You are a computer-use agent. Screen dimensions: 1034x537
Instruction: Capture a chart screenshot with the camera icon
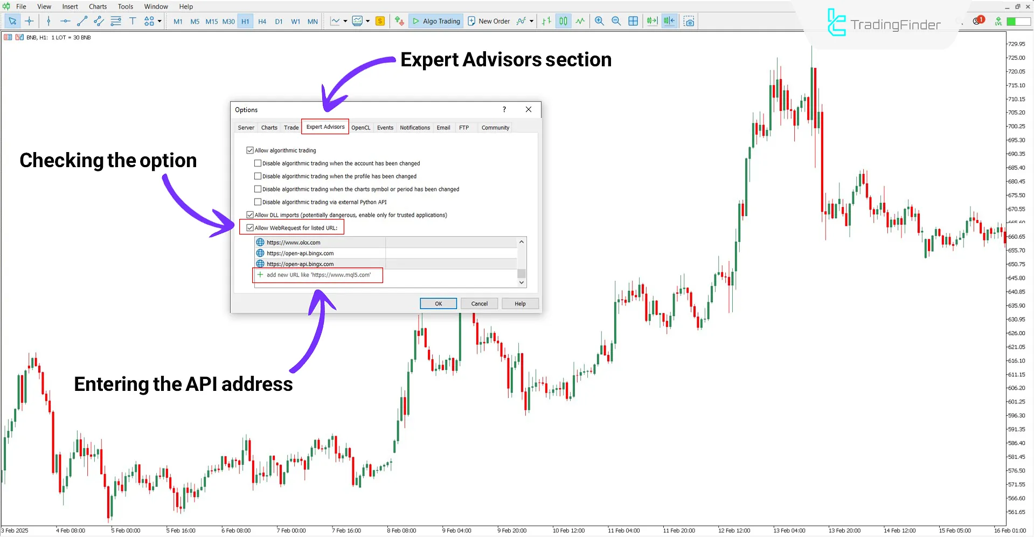(689, 21)
